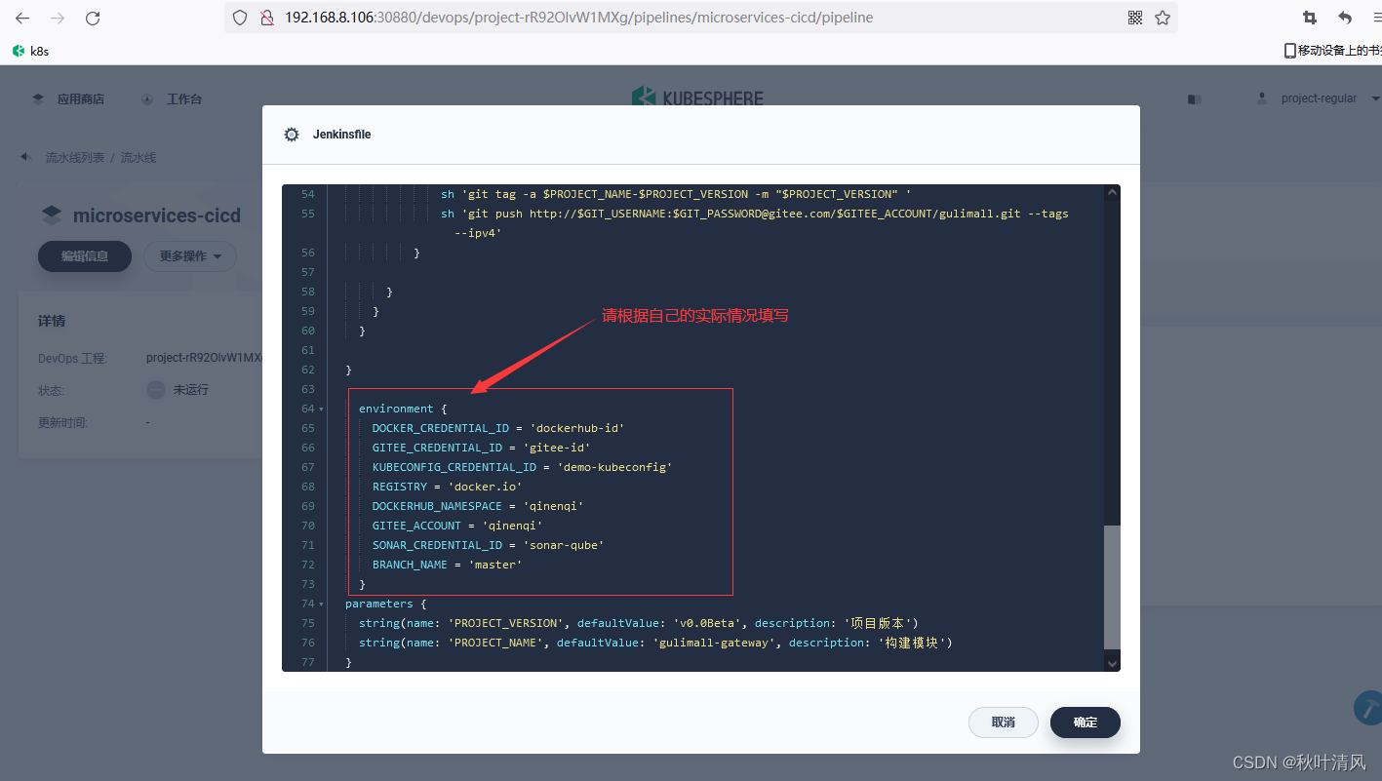
Task: Click the back arrow beside breadcrumb
Action: (26, 157)
